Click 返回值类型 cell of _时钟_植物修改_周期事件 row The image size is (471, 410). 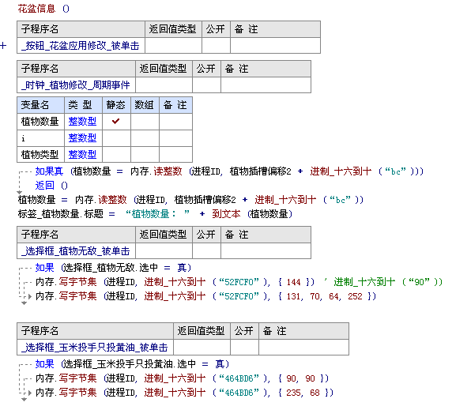point(164,85)
